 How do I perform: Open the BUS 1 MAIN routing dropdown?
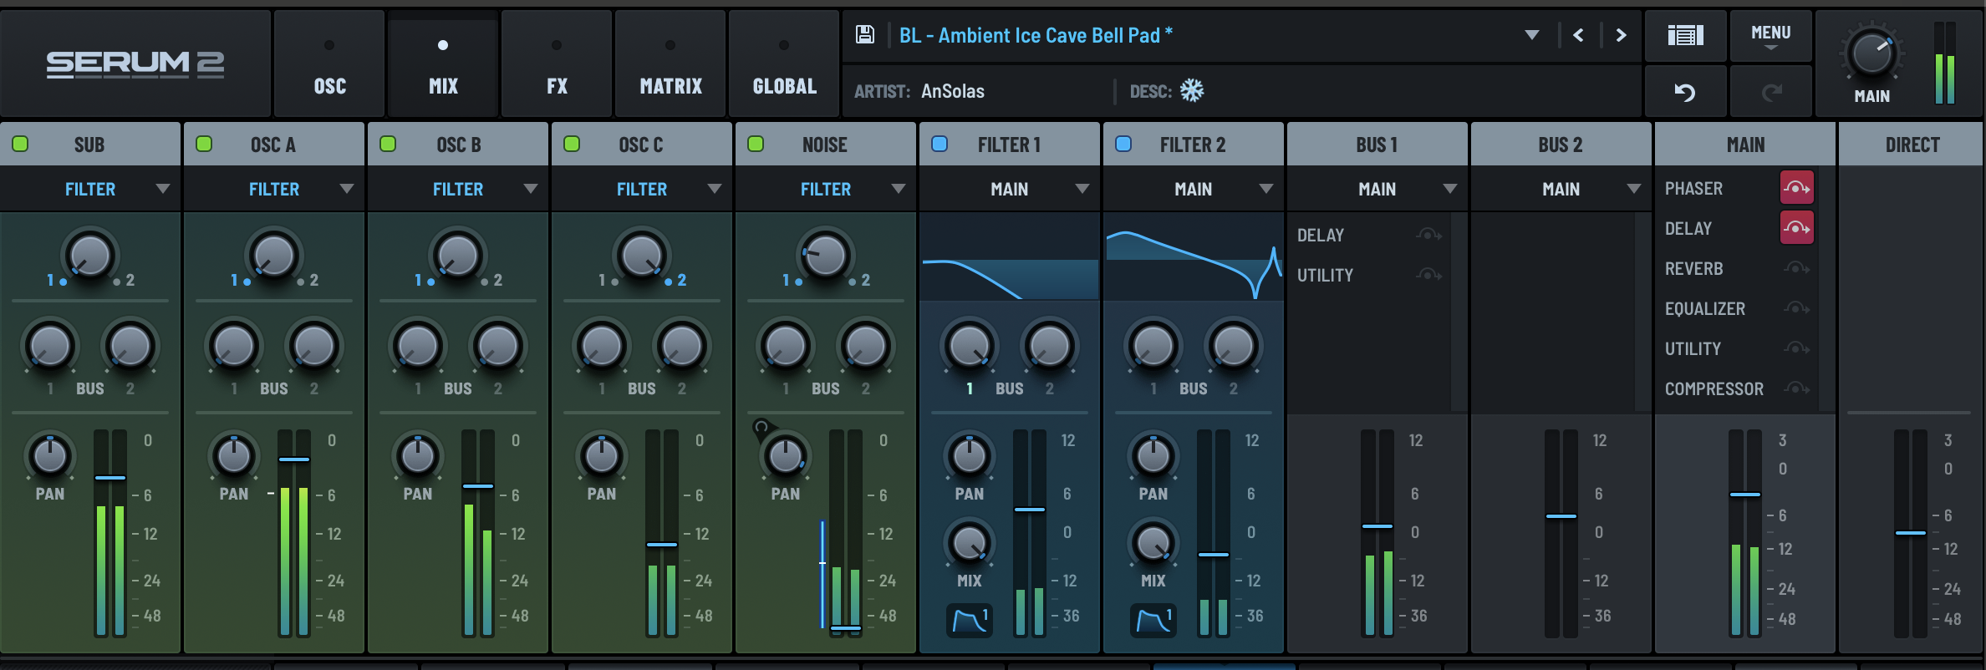click(x=1377, y=189)
